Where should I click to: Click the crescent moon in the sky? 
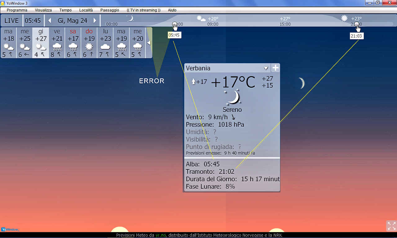(x=301, y=83)
